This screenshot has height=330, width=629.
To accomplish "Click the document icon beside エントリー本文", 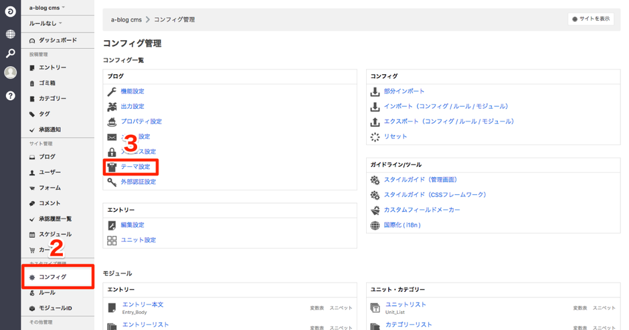I will point(112,307).
